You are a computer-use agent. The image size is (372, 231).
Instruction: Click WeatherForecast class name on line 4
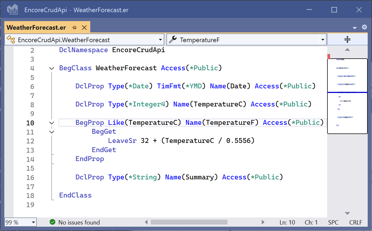126,68
